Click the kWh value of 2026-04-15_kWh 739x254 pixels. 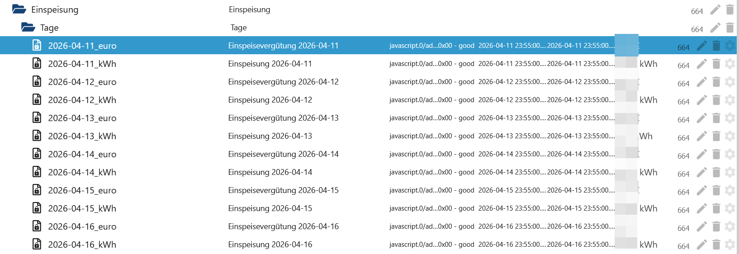coord(648,208)
